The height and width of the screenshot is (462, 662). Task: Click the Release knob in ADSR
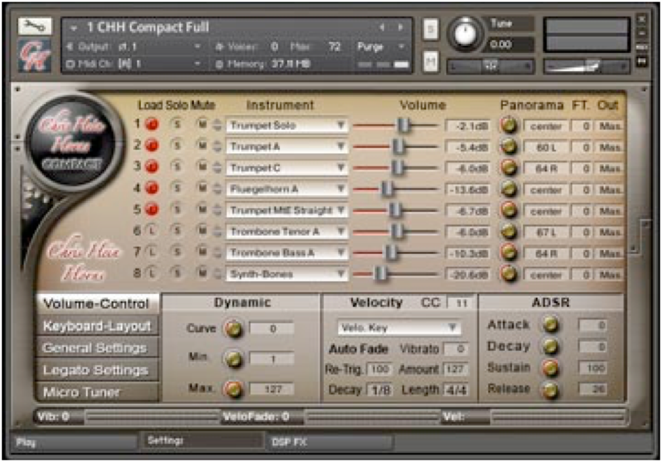(x=551, y=390)
